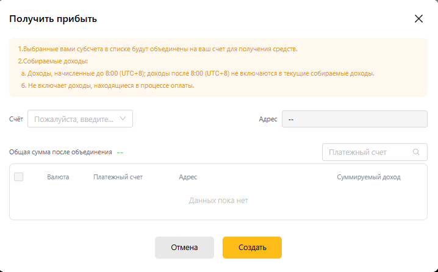The height and width of the screenshot is (272, 438).
Task: Click the magnifier search icon
Action: (417, 152)
